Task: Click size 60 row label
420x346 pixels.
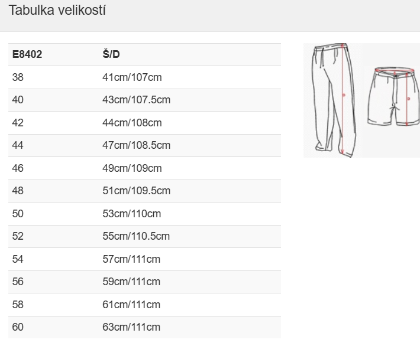Action: click(x=18, y=327)
